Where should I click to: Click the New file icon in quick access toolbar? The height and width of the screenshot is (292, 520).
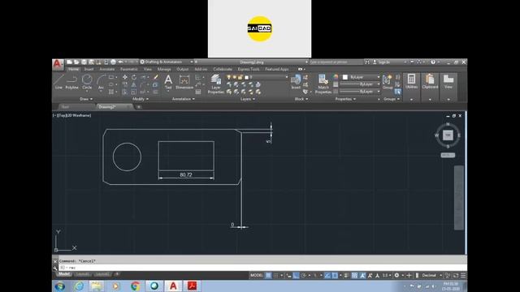69,62
